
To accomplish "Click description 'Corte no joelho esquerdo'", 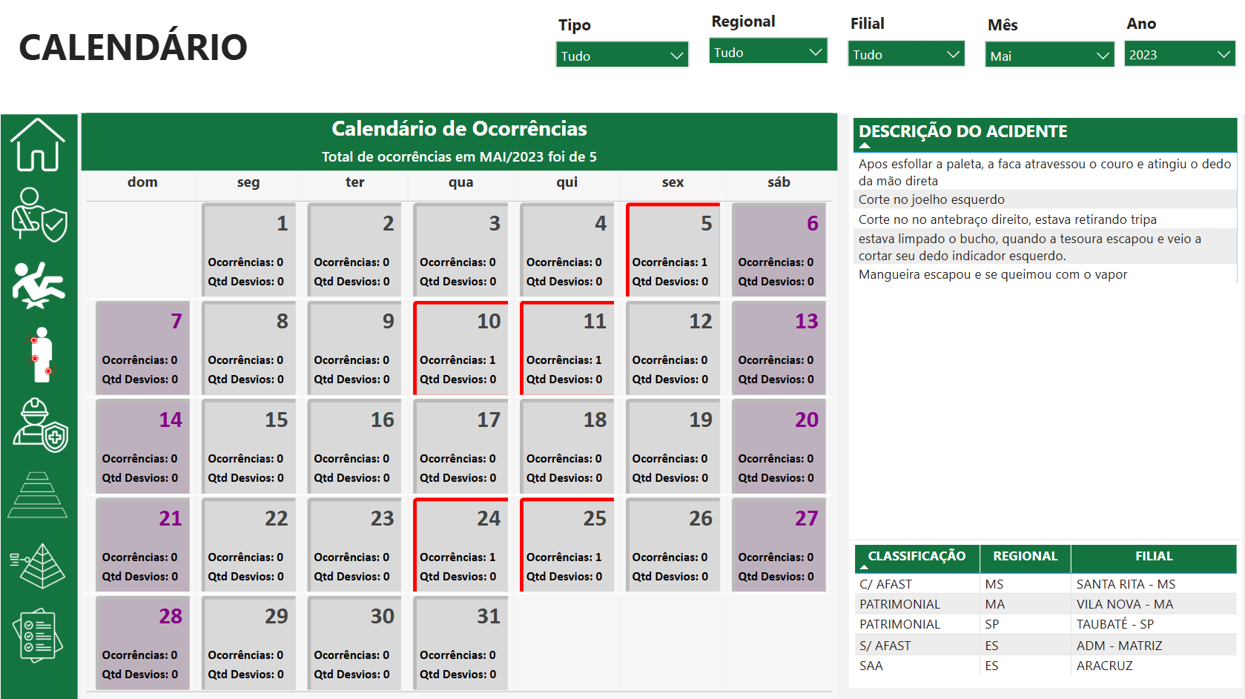I will [x=931, y=199].
